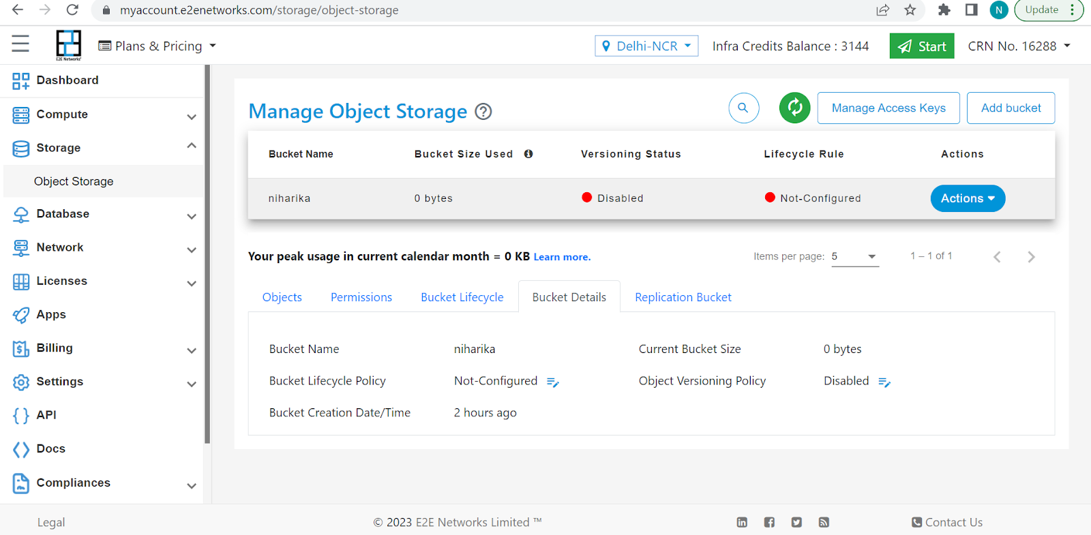Open the Contact Us link

[x=947, y=522]
